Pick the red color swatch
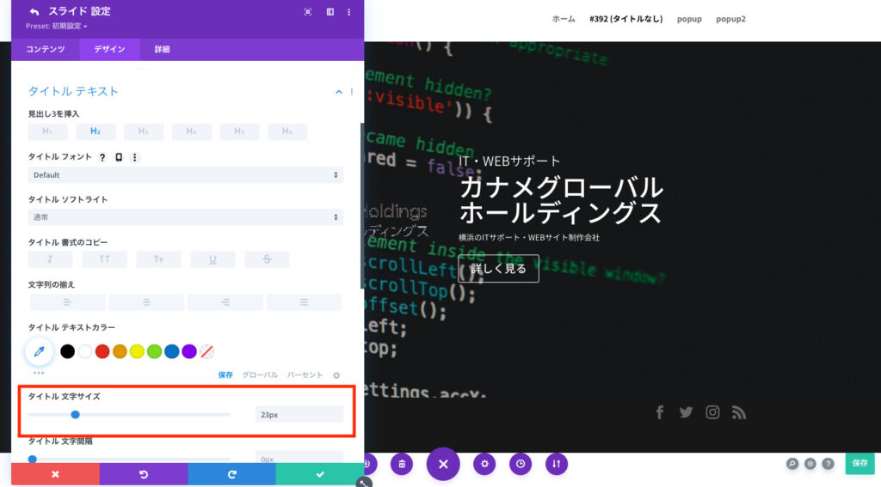The height and width of the screenshot is (487, 881). click(x=102, y=352)
